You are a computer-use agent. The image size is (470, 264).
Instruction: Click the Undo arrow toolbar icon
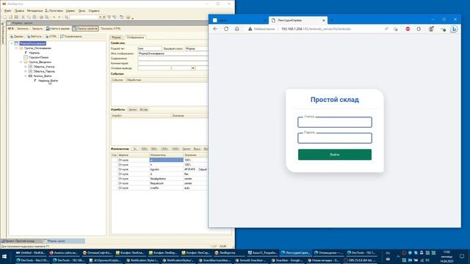coord(54,17)
